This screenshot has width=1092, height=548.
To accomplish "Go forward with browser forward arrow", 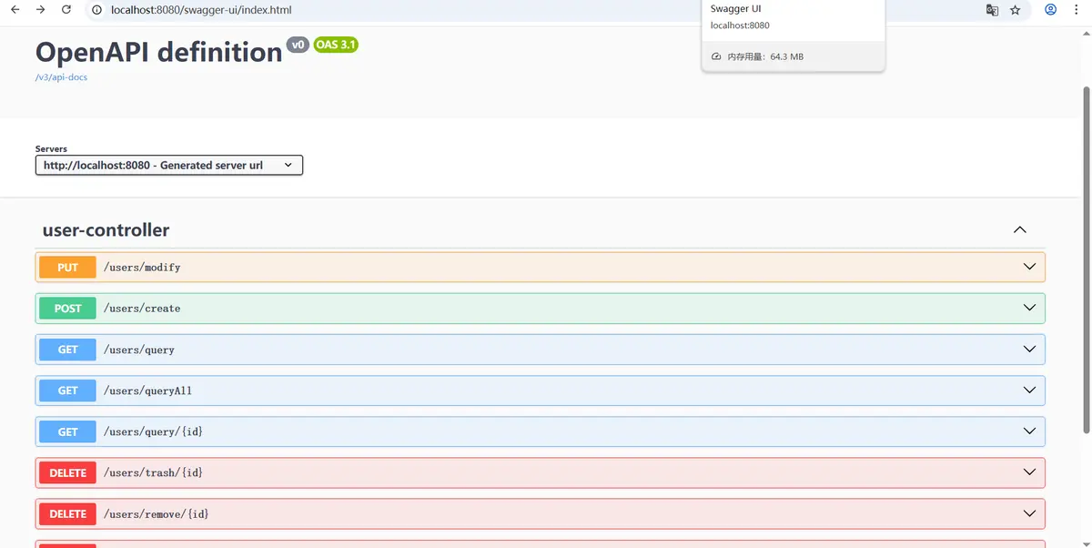I will coord(40,10).
